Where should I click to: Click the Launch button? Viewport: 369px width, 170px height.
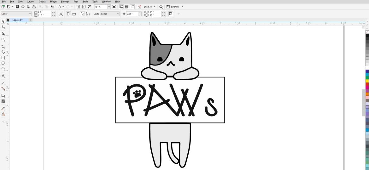coord(173,7)
